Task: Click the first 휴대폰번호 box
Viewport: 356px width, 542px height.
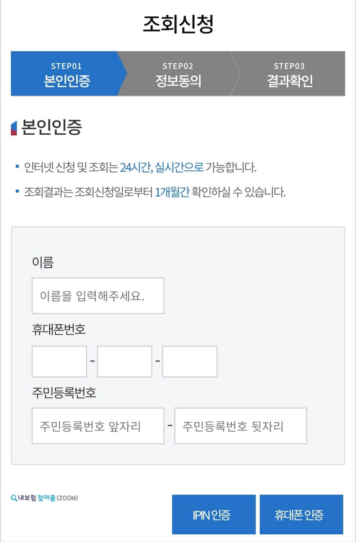Action: click(59, 361)
